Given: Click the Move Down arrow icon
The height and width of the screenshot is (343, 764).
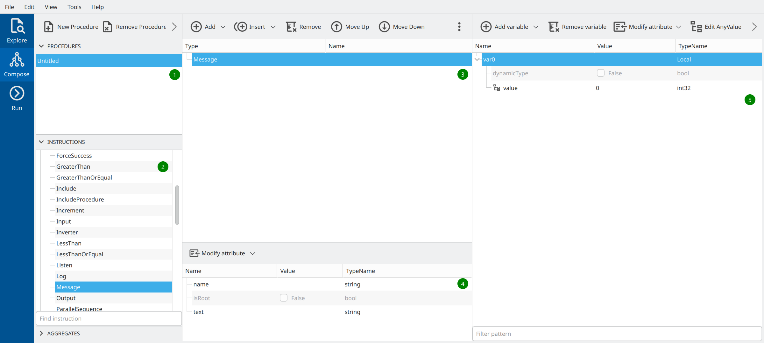Looking at the screenshot, I should (x=384, y=27).
